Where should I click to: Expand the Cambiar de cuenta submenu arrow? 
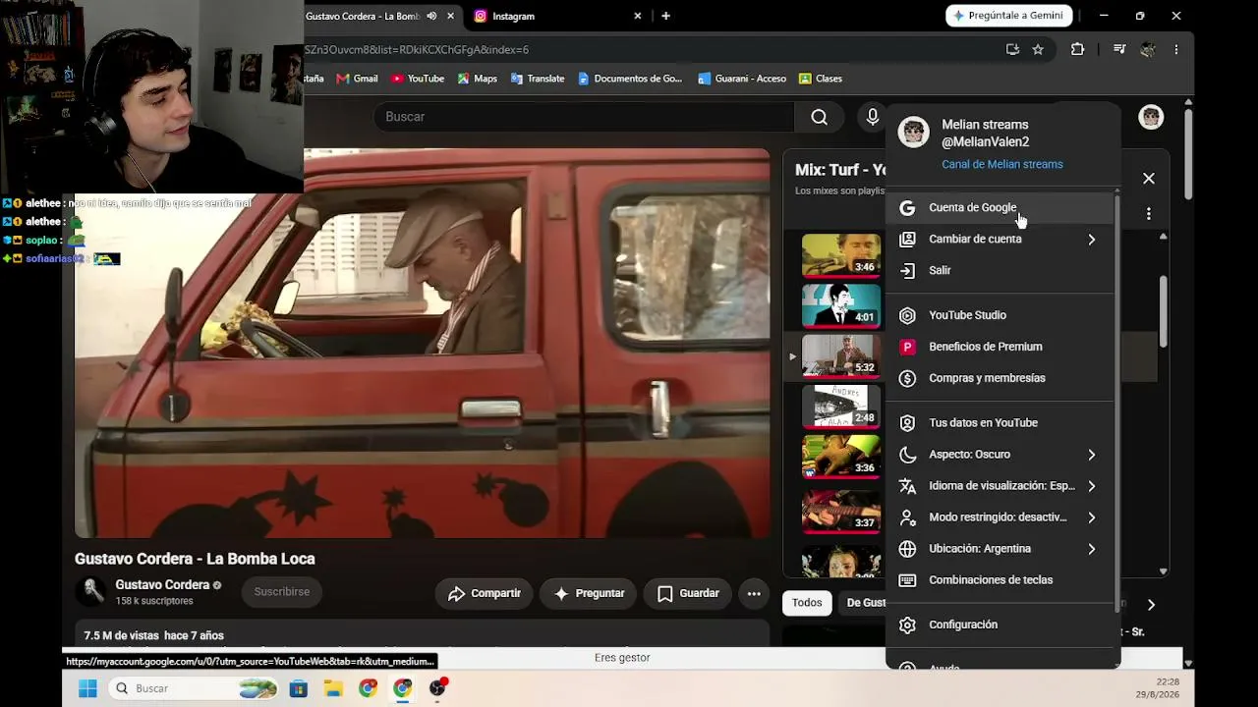tap(1091, 239)
